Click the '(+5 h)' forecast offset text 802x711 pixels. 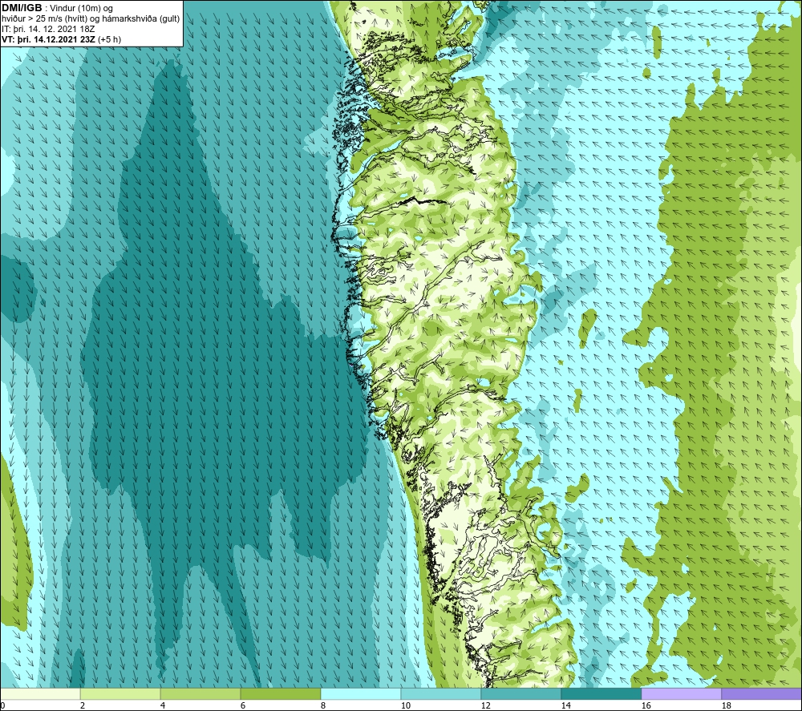click(x=109, y=39)
